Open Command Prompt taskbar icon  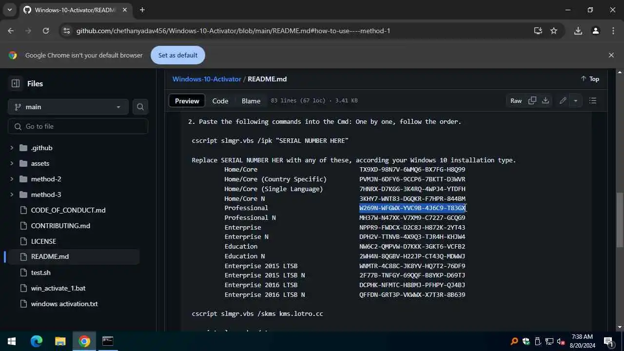[108, 341]
